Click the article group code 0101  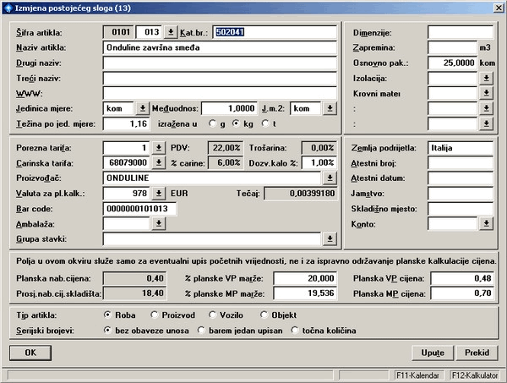coord(118,32)
